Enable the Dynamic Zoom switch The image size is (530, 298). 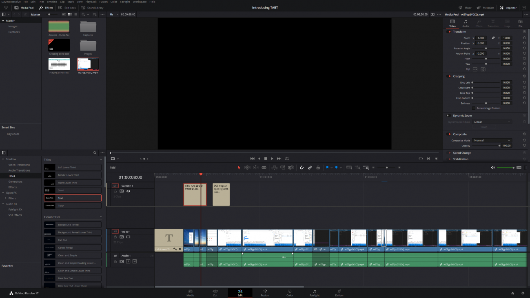(448, 116)
